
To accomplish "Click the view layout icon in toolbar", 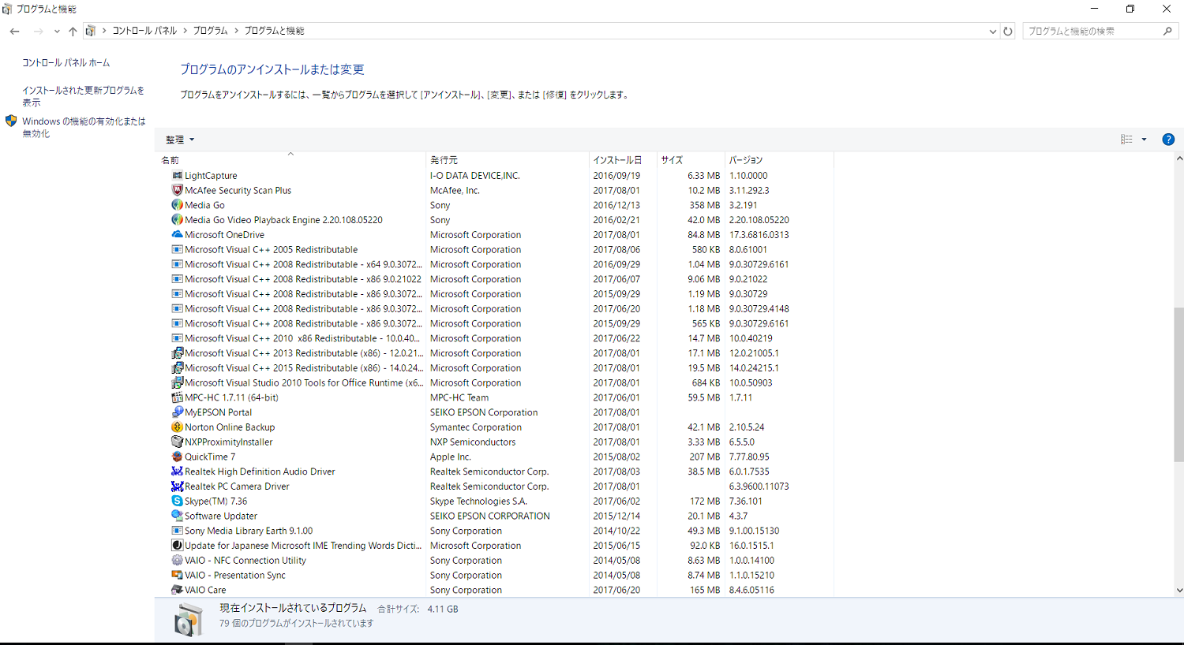I will click(1126, 140).
